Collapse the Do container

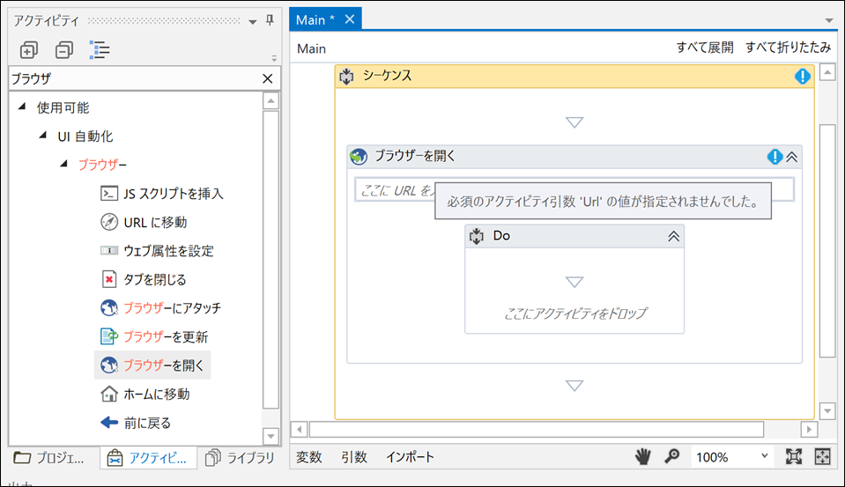[674, 236]
